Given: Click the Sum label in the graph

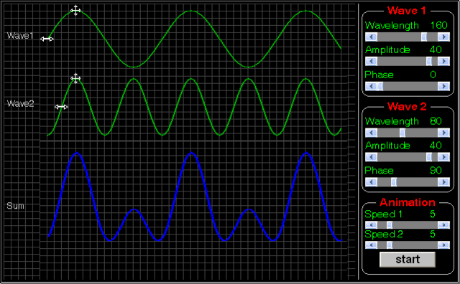Looking at the screenshot, I should point(15,206).
